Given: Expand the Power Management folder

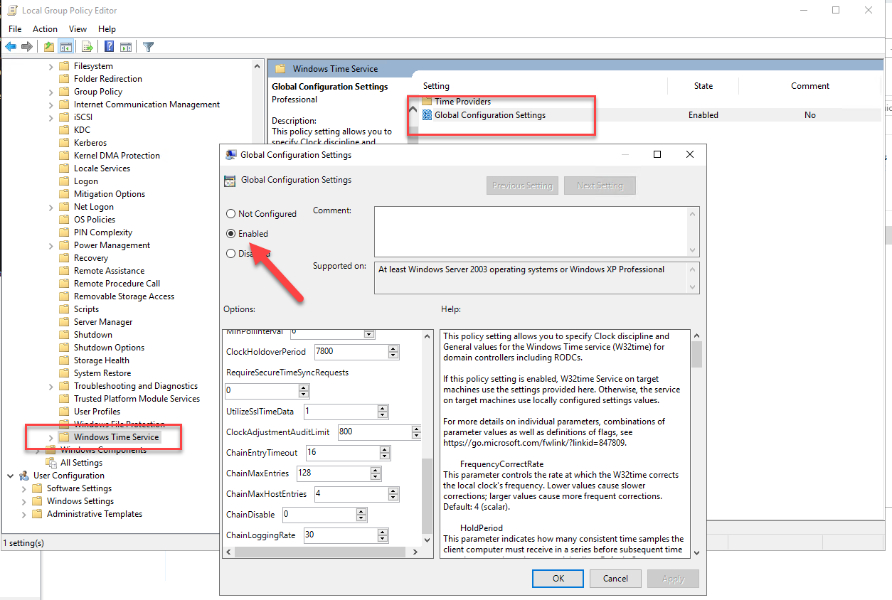Looking at the screenshot, I should coord(51,245).
